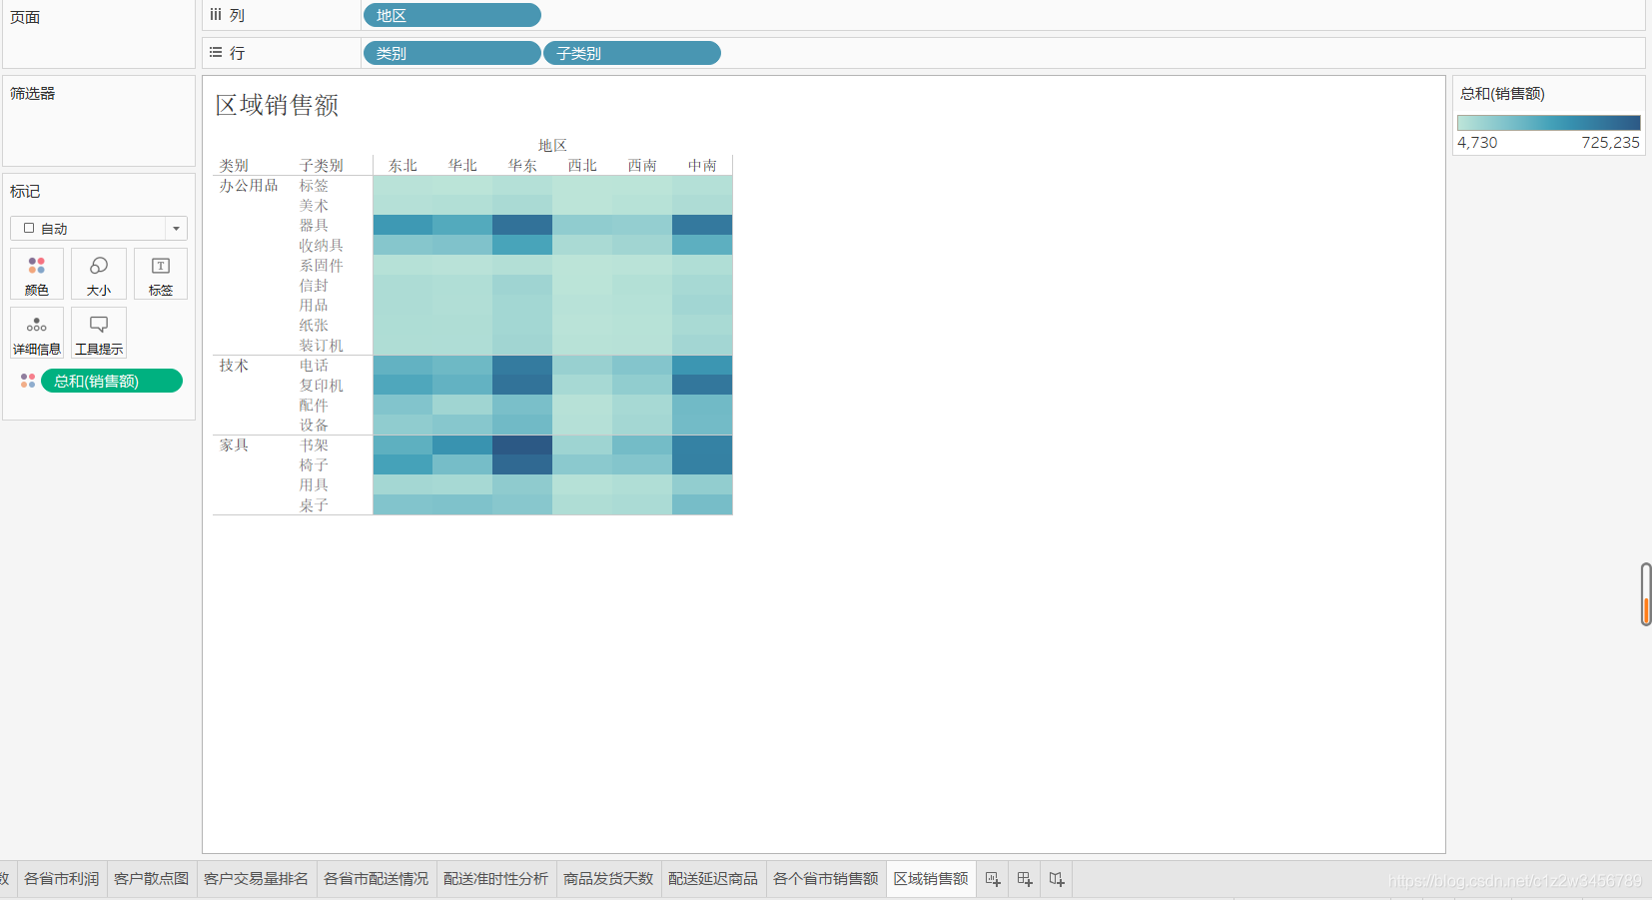The height and width of the screenshot is (900, 1652).
Task: Open the 详细信息 (Detail) mark card
Action: 37,333
